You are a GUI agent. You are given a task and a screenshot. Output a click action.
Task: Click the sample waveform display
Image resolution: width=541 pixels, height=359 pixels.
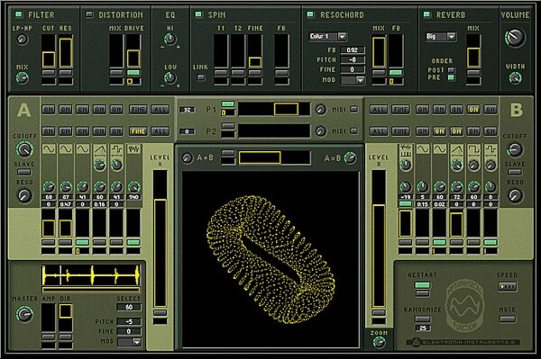click(x=91, y=275)
